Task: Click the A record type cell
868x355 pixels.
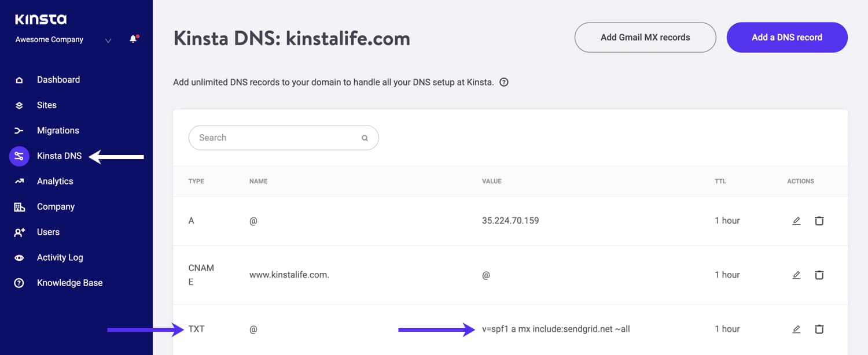Action: pyautogui.click(x=192, y=221)
